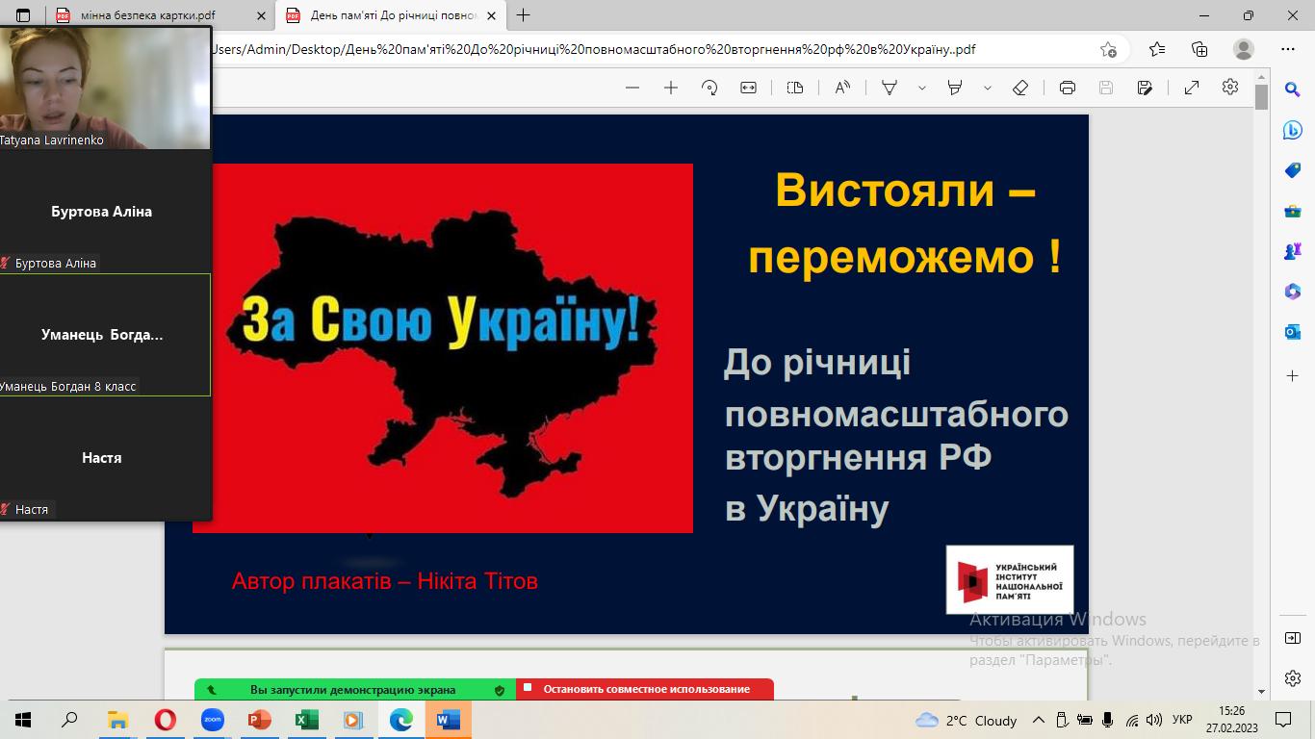Open Zoom app from the taskbar
The image size is (1315, 739).
point(212,720)
